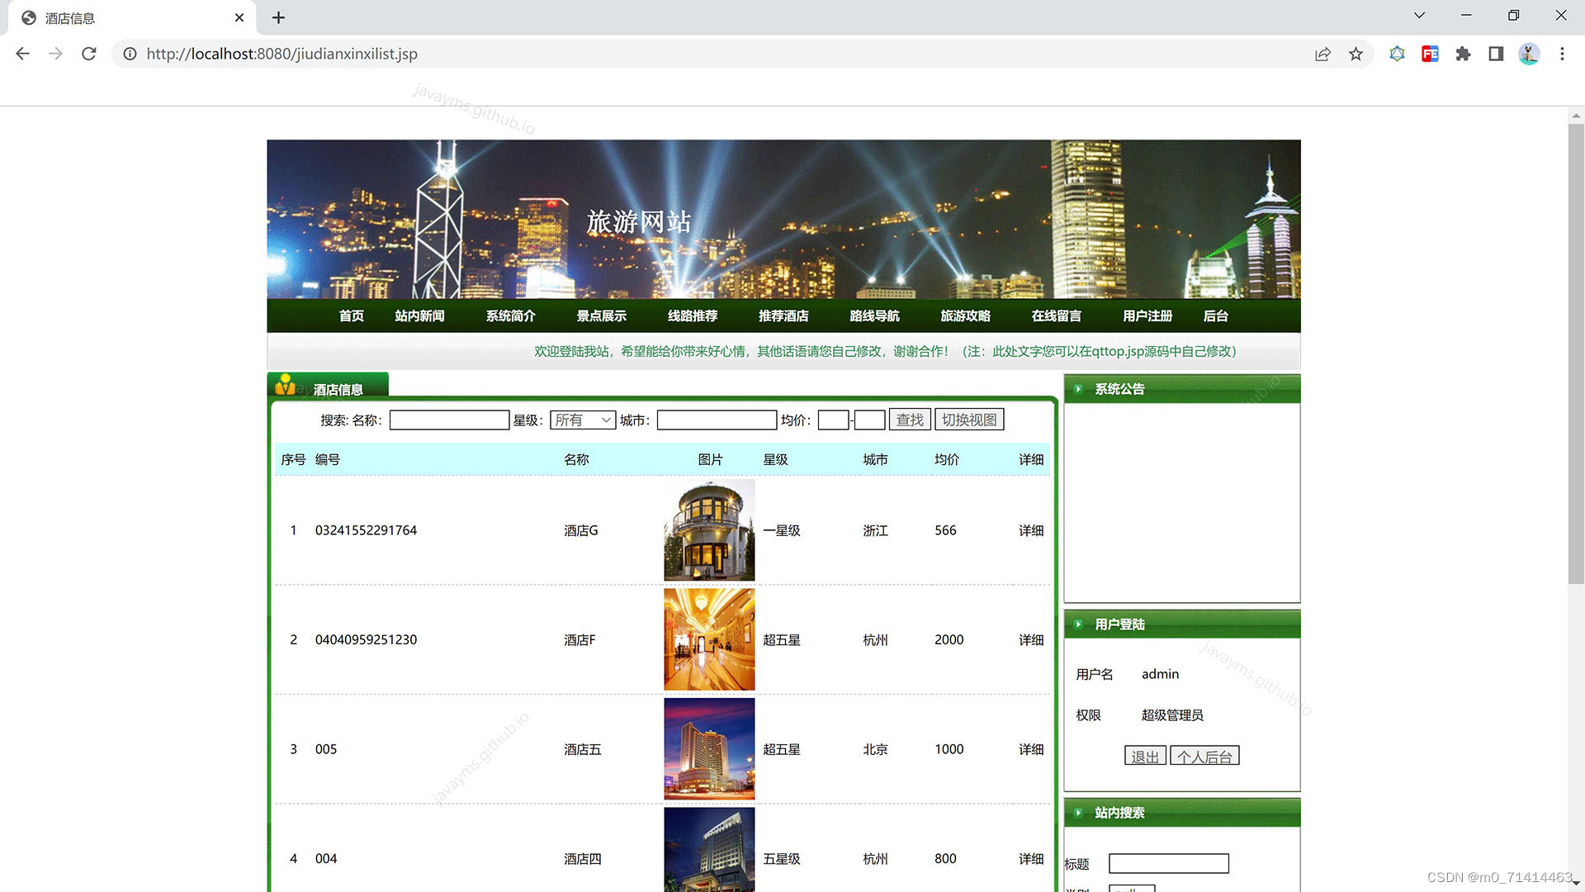Screen dimensions: 1585x892
Task: Click the 退出 logout button
Action: [1144, 756]
